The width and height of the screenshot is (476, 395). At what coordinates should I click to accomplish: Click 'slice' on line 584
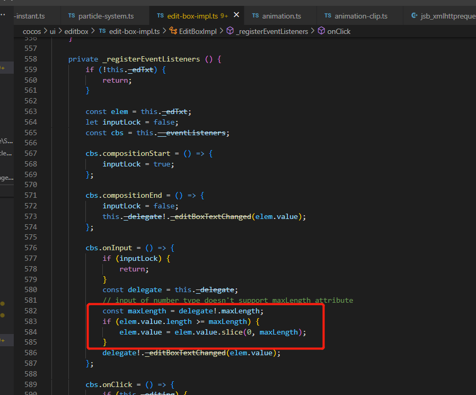pos(232,332)
